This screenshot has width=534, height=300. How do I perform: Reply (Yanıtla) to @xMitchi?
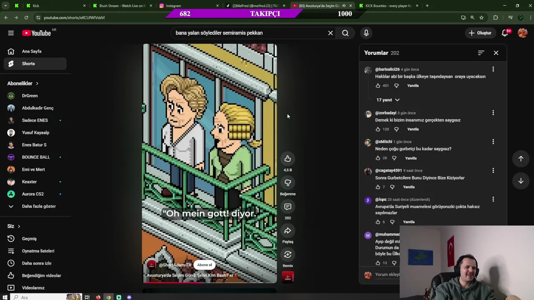pyautogui.click(x=411, y=158)
